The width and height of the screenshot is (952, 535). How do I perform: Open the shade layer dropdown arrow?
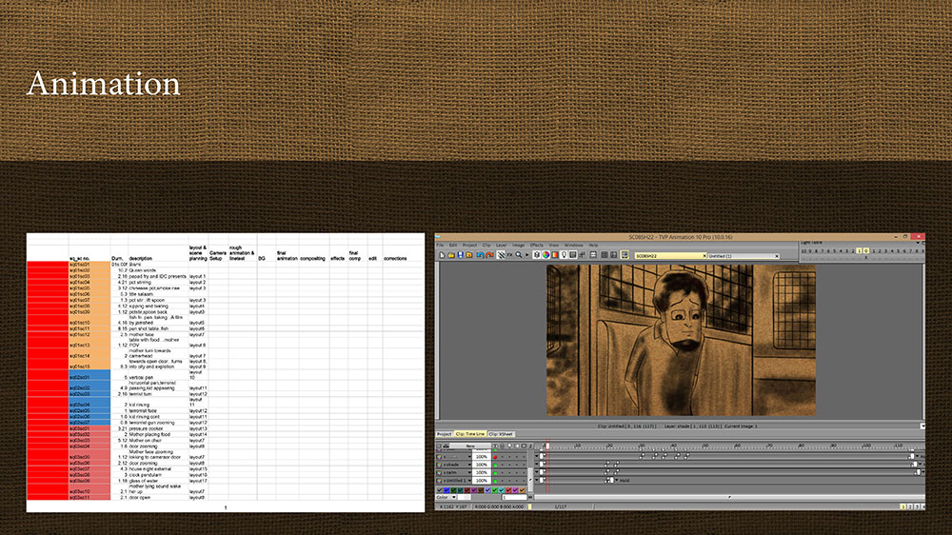(x=470, y=465)
